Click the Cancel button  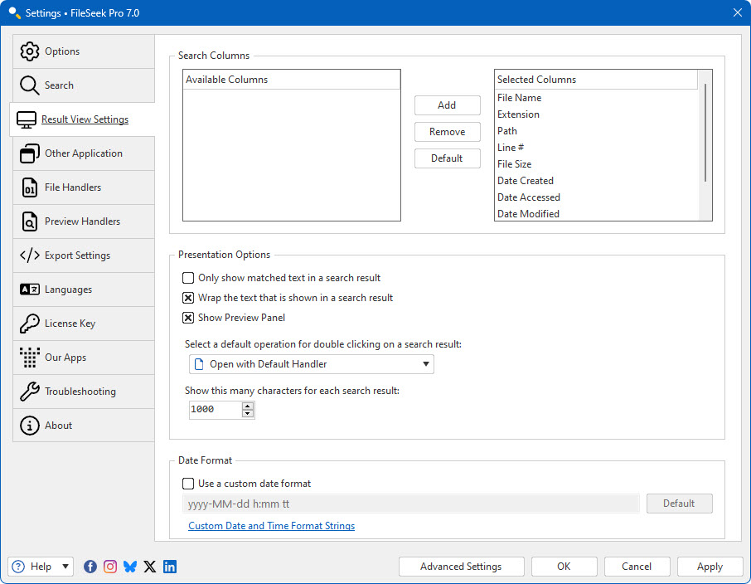pyautogui.click(x=637, y=567)
